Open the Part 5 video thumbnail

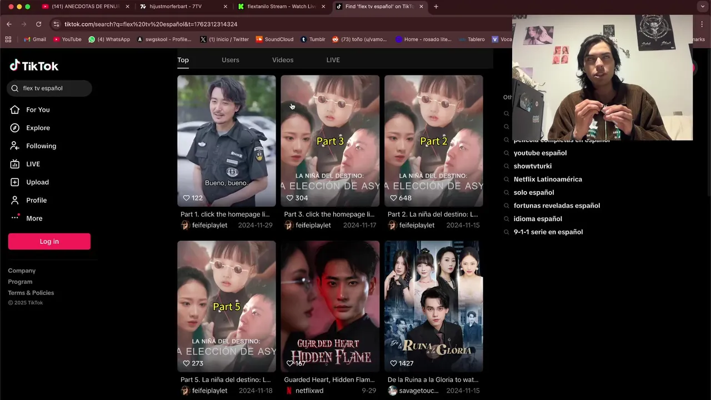(227, 306)
